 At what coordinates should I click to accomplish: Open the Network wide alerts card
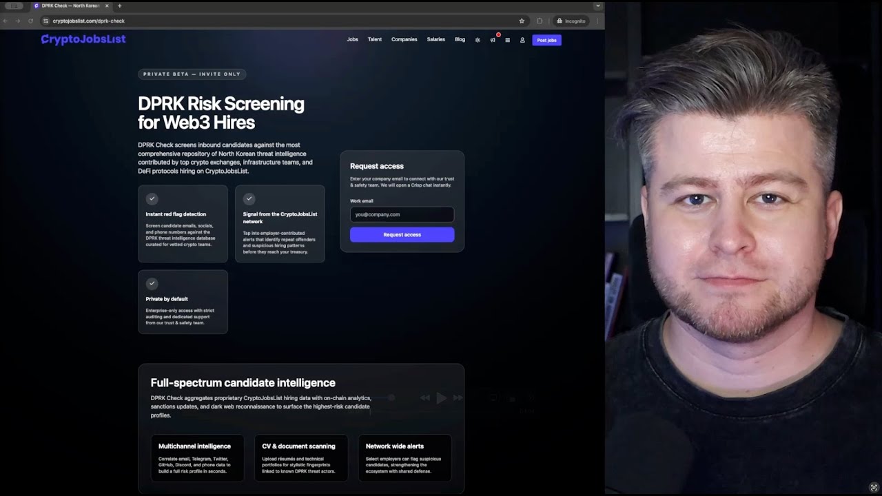pyautogui.click(x=405, y=458)
